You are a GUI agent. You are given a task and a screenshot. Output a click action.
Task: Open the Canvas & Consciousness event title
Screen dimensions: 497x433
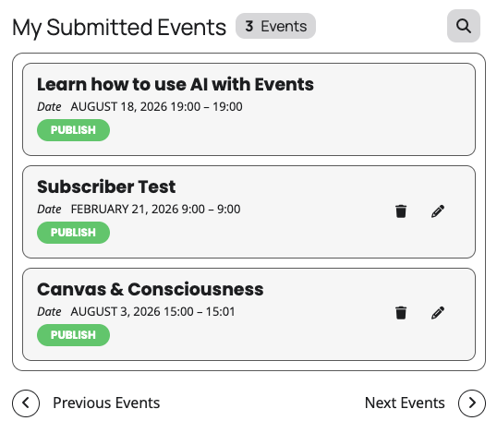click(151, 289)
